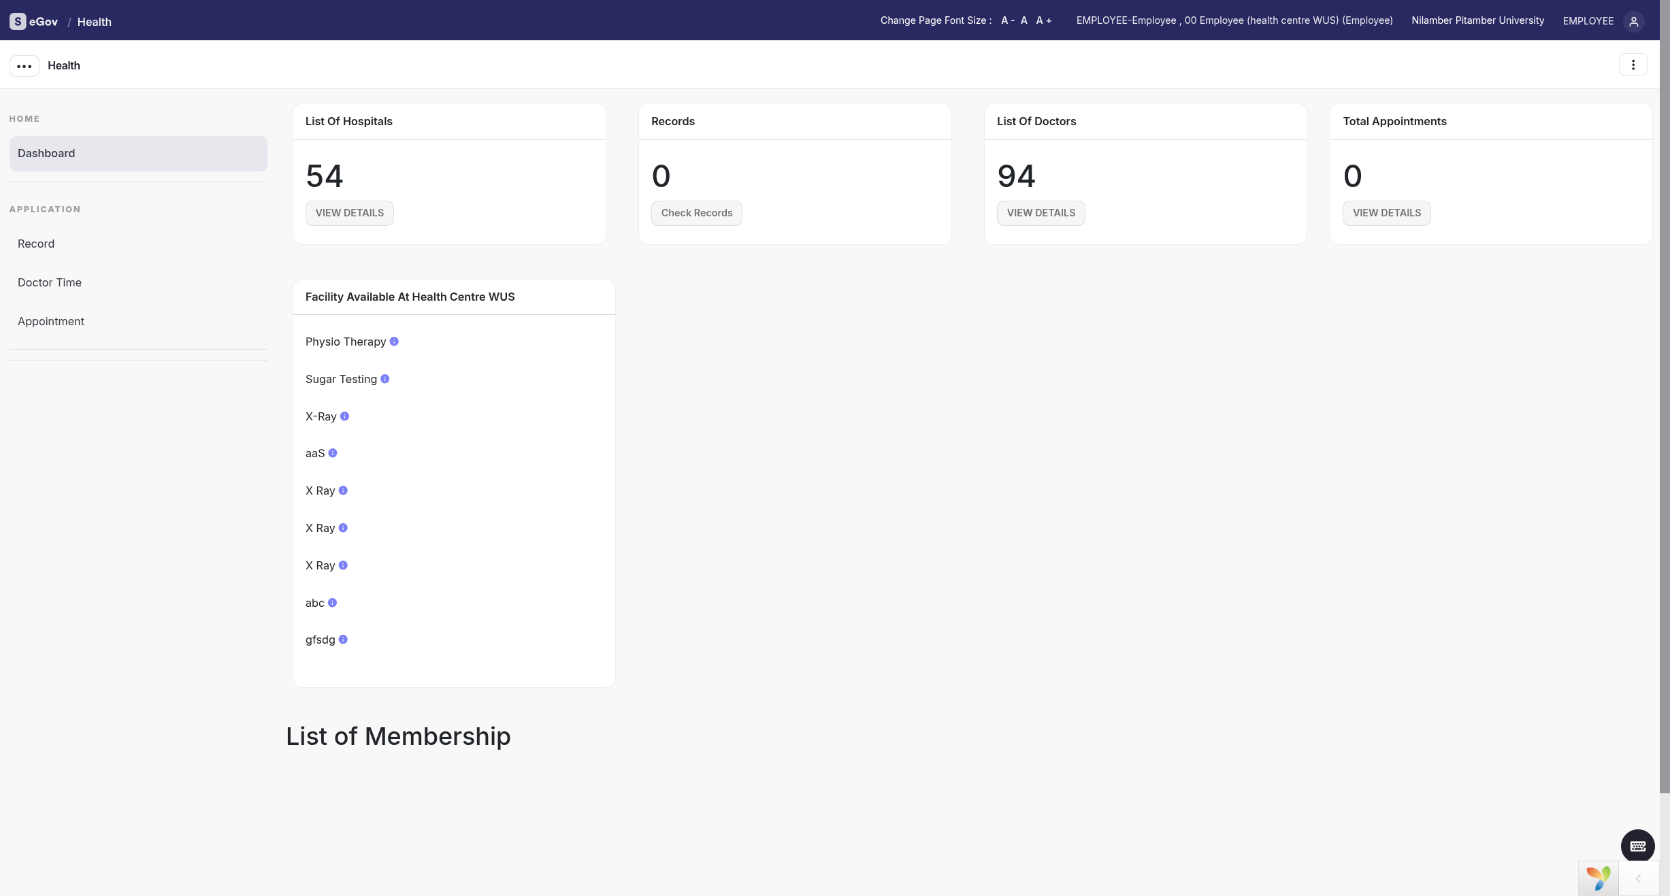Viewport: 1670px width, 896px height.
Task: Open info icon next to X-Ray facility
Action: (x=344, y=416)
